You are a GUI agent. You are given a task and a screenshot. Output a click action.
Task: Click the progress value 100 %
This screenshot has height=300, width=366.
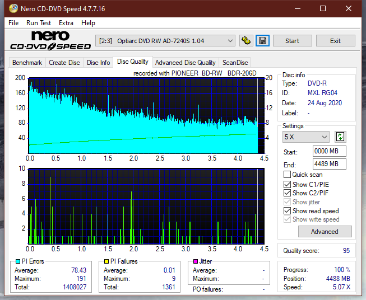(x=342, y=270)
